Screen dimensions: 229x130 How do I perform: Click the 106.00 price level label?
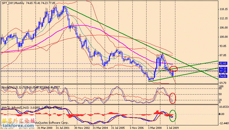[224, 28]
